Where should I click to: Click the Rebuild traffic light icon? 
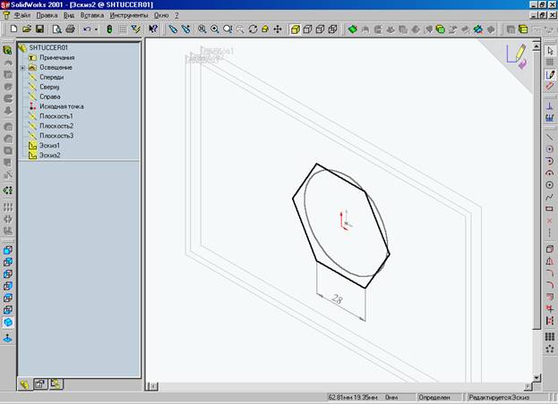(110, 29)
